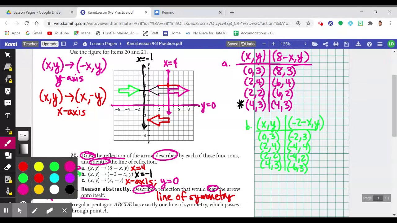Enable the recording overlay pen tool
The width and height of the screenshot is (397, 223).
[x=34, y=211]
